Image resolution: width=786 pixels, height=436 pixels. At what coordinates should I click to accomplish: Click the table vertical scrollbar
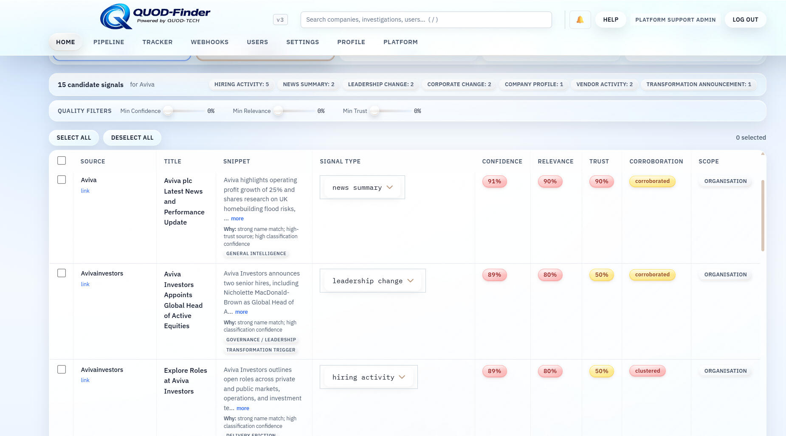tap(763, 215)
